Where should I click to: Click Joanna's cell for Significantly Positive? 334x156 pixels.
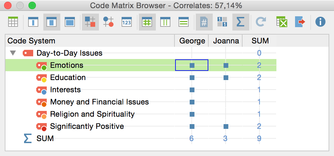226,126
